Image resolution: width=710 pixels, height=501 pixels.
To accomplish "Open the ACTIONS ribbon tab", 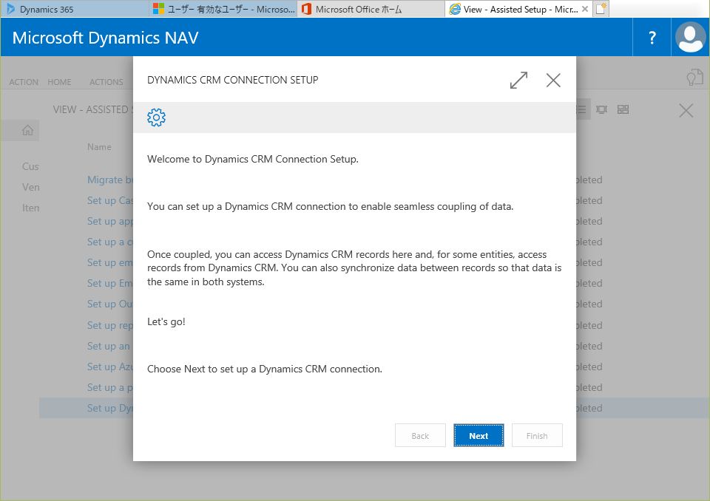I will coord(106,82).
